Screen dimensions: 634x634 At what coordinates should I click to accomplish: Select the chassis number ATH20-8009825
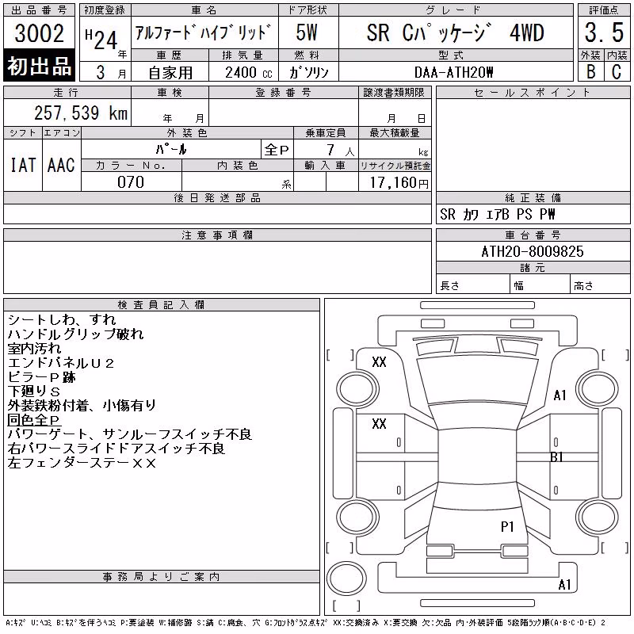coord(533,251)
